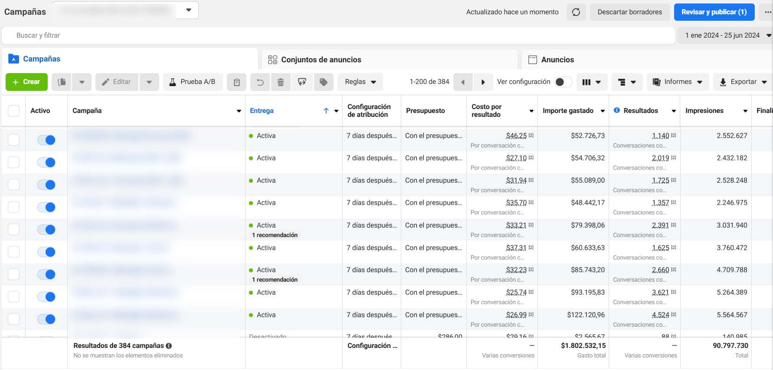Switch to Conjuntos de anuncios tab
The image size is (773, 370).
[x=321, y=60]
